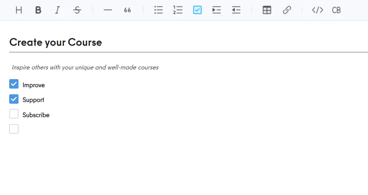Viewport: 368px width, 195px height.
Task: Apply italic formatting
Action: point(57,10)
